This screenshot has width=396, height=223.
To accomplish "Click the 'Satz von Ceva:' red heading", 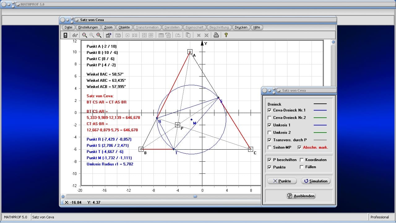I will coord(100,96).
